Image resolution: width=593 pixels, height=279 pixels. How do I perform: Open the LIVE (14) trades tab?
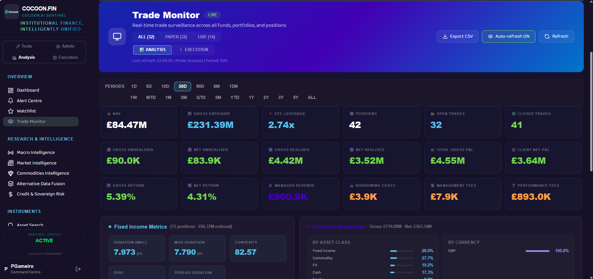(206, 37)
